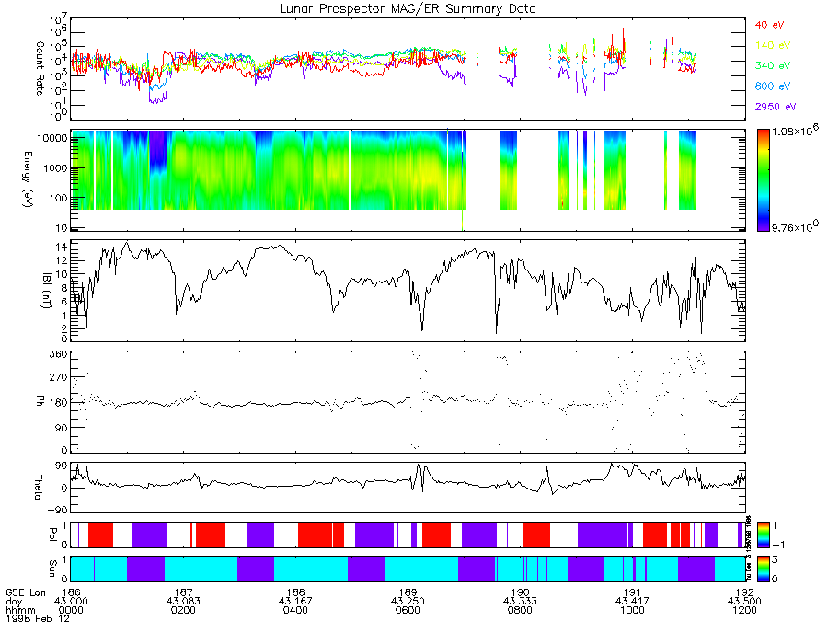Click the time label "0200"
The height and width of the screenshot is (644, 828).
pyautogui.click(x=183, y=610)
